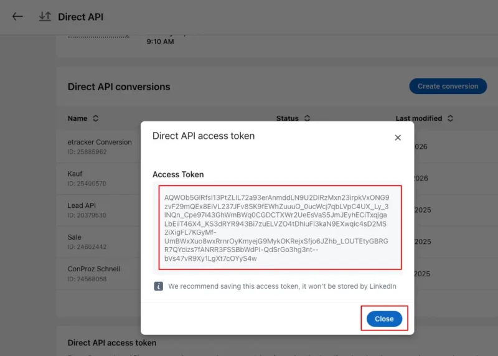Select the Kauf conversion row
498x356 pixels.
75,174
